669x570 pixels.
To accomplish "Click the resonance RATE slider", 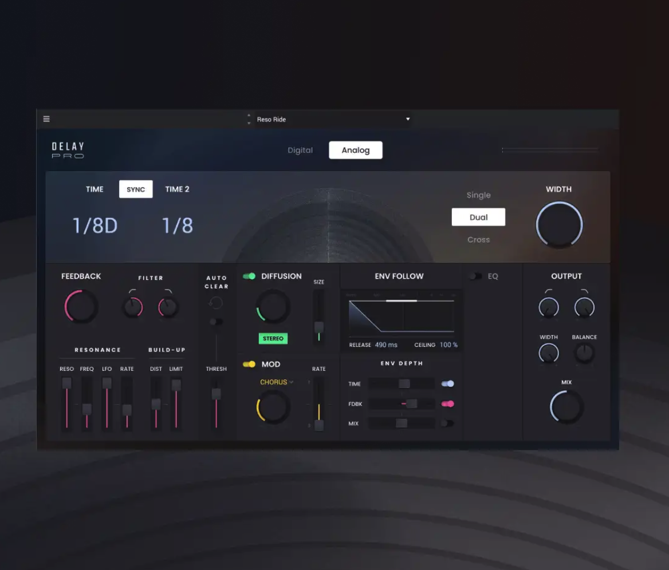I will point(127,403).
